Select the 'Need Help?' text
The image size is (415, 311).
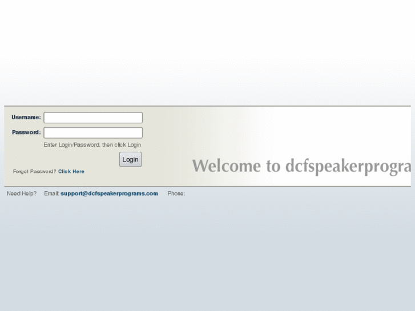pos(22,193)
